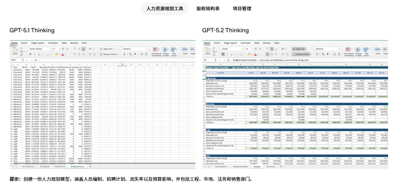Screen dimensions: 405x186
Task: Click currency dollar icon in GPT-5.1 sheet
Action: (124, 54)
